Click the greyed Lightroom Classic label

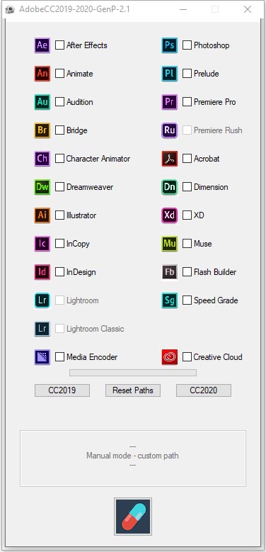click(x=96, y=329)
